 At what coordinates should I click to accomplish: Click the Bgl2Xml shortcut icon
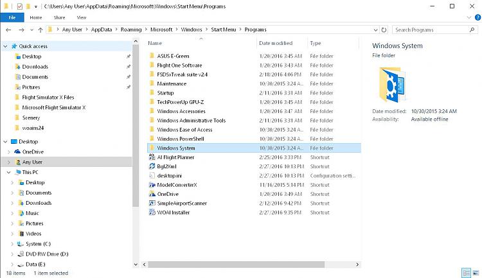coord(152,166)
